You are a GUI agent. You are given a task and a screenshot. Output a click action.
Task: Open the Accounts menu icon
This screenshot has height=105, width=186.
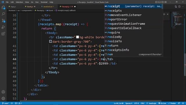(3, 92)
